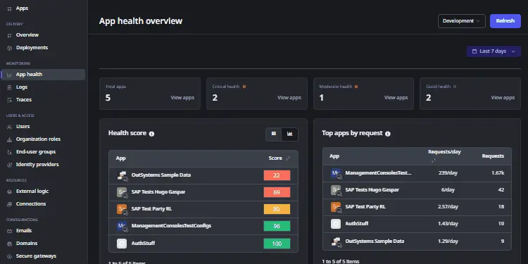Open the Development environment dropdown
Image resolution: width=528 pixels, height=264 pixels.
pyautogui.click(x=461, y=21)
